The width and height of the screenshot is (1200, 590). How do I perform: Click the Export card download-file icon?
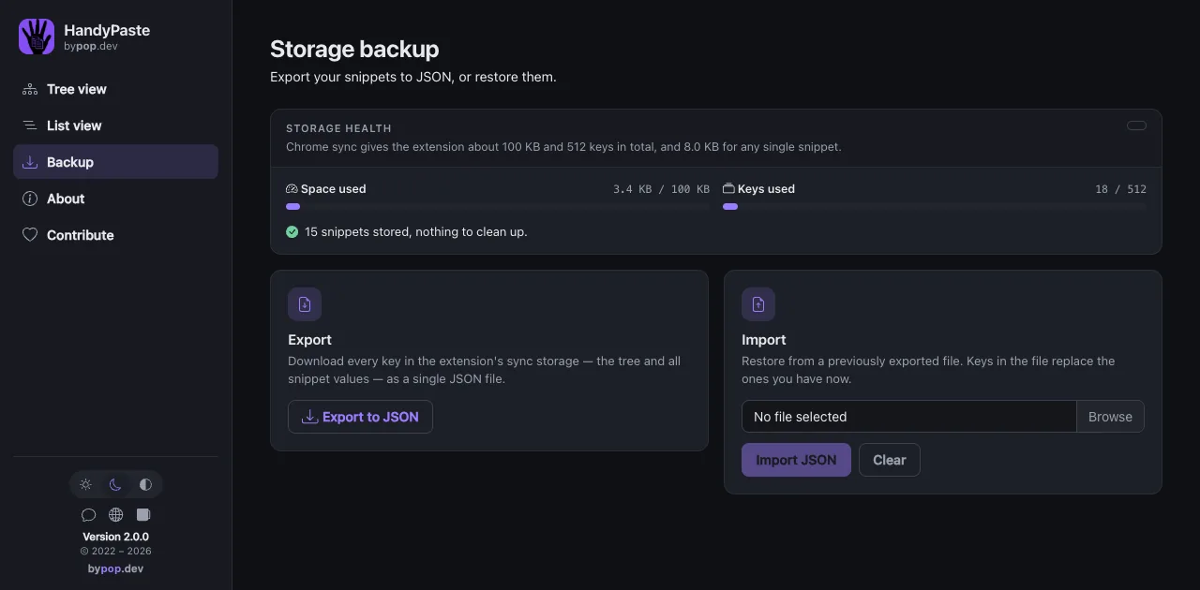305,304
